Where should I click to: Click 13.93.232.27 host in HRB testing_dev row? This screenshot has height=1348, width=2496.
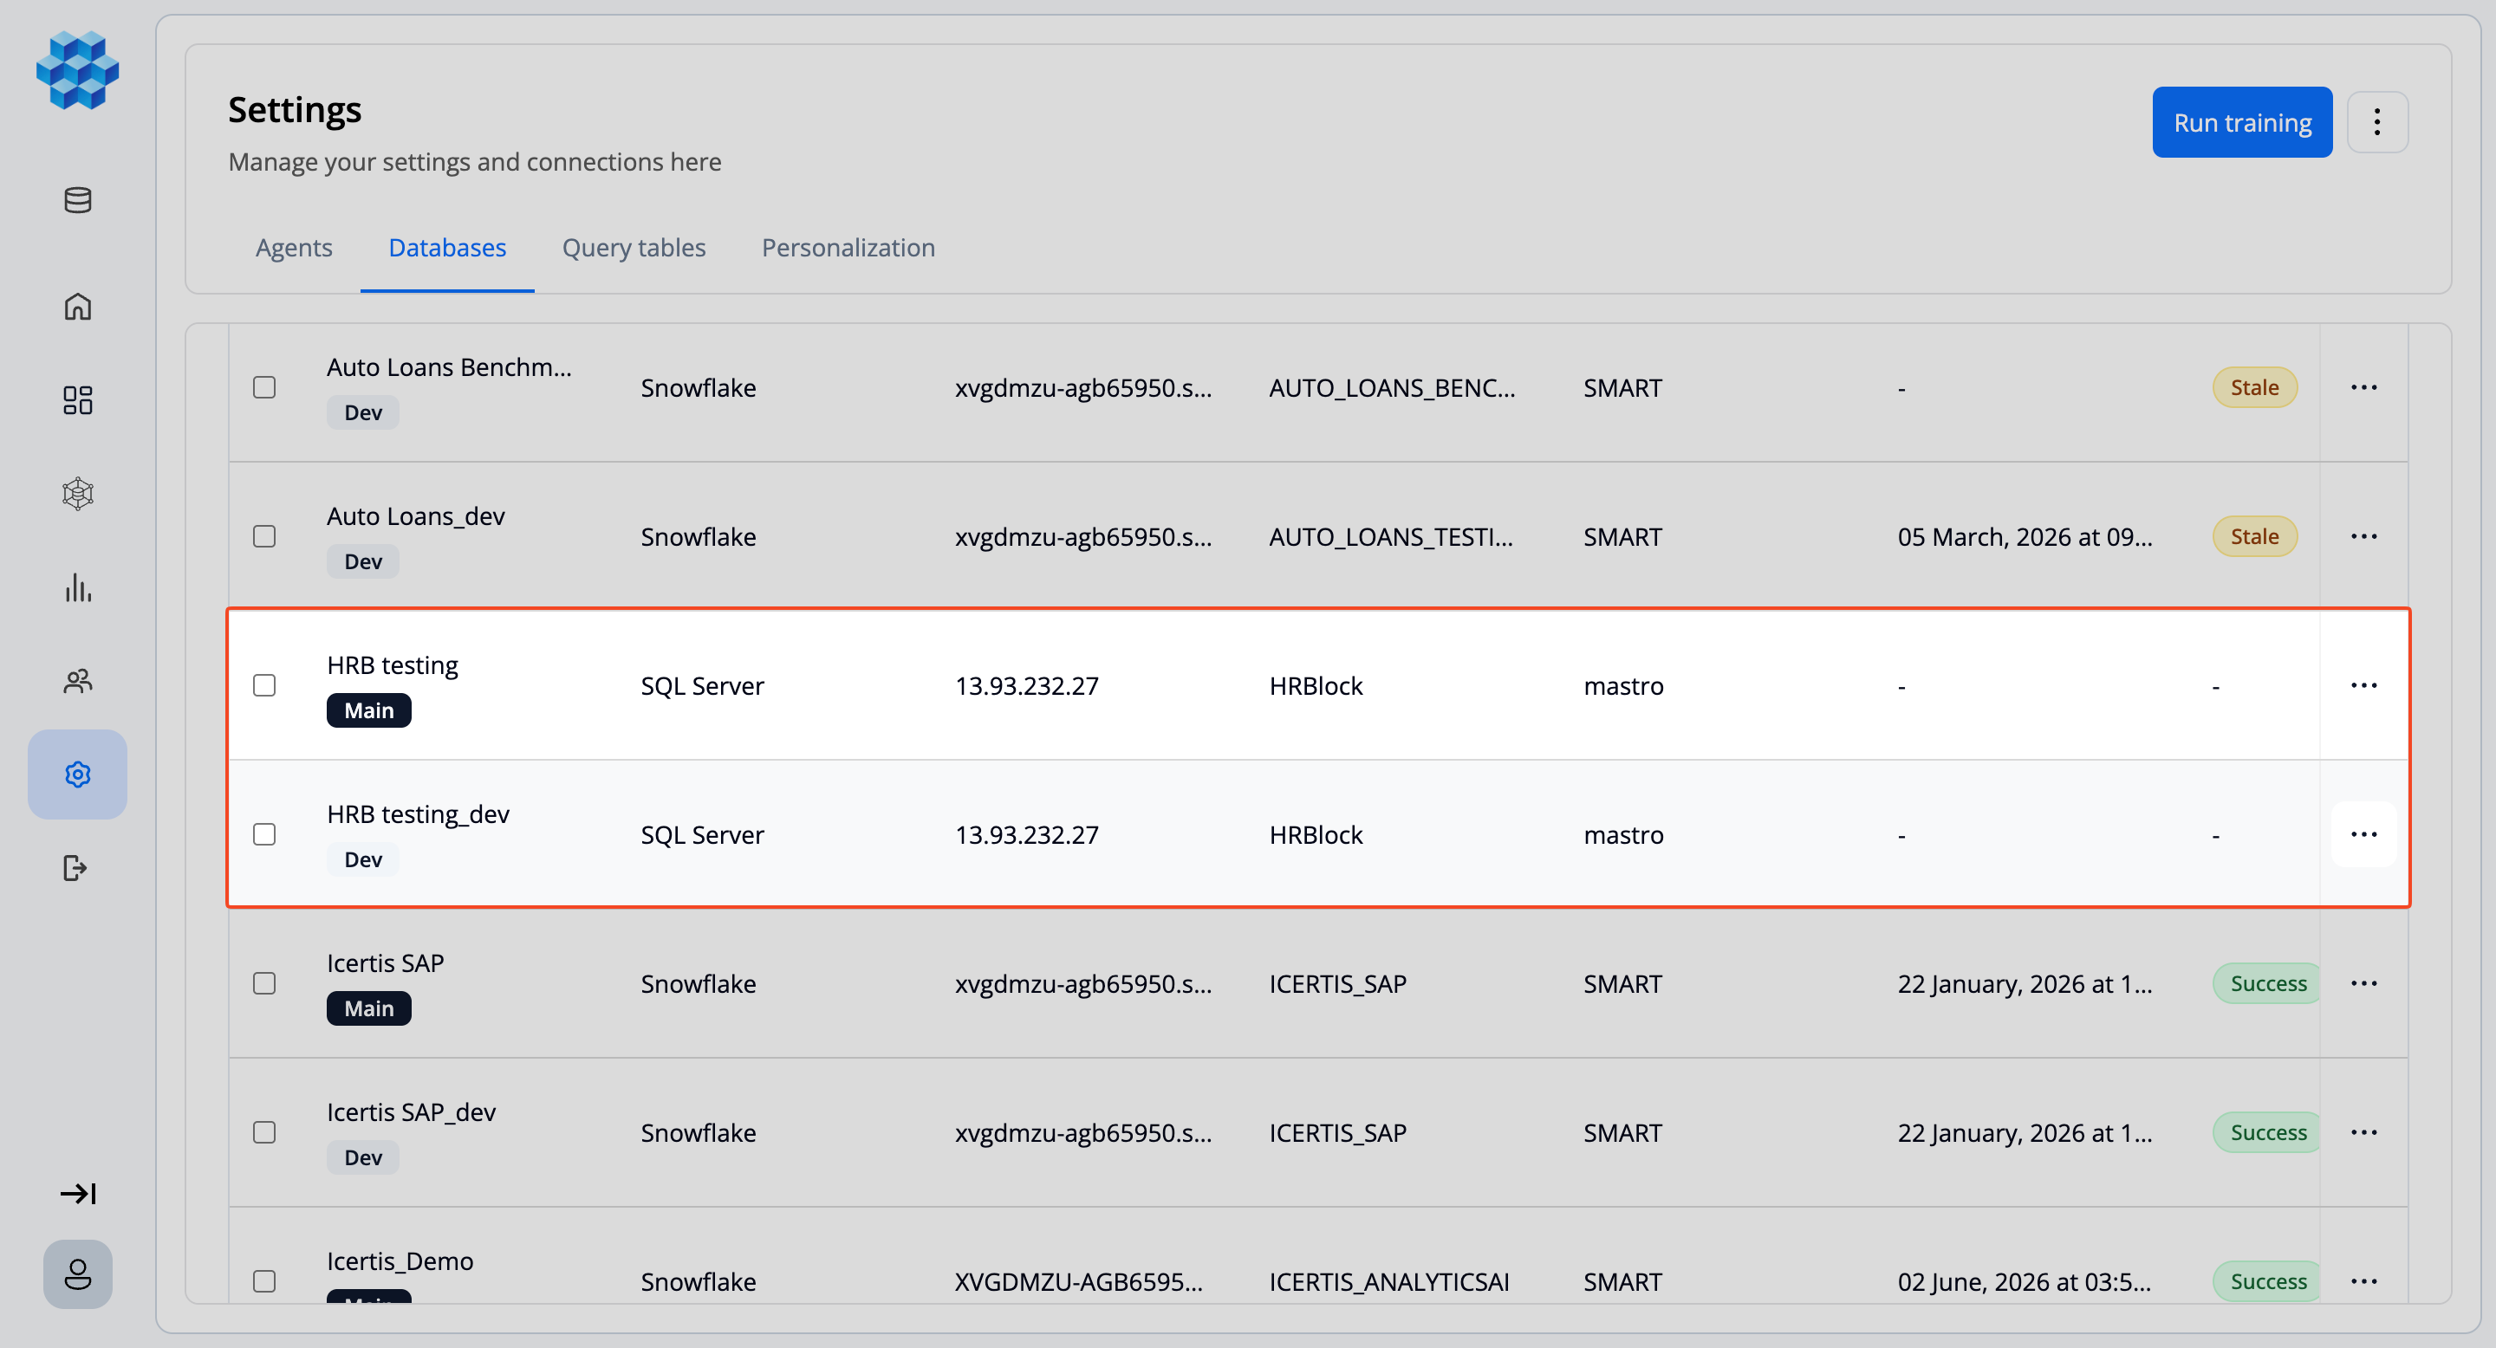coord(1027,835)
